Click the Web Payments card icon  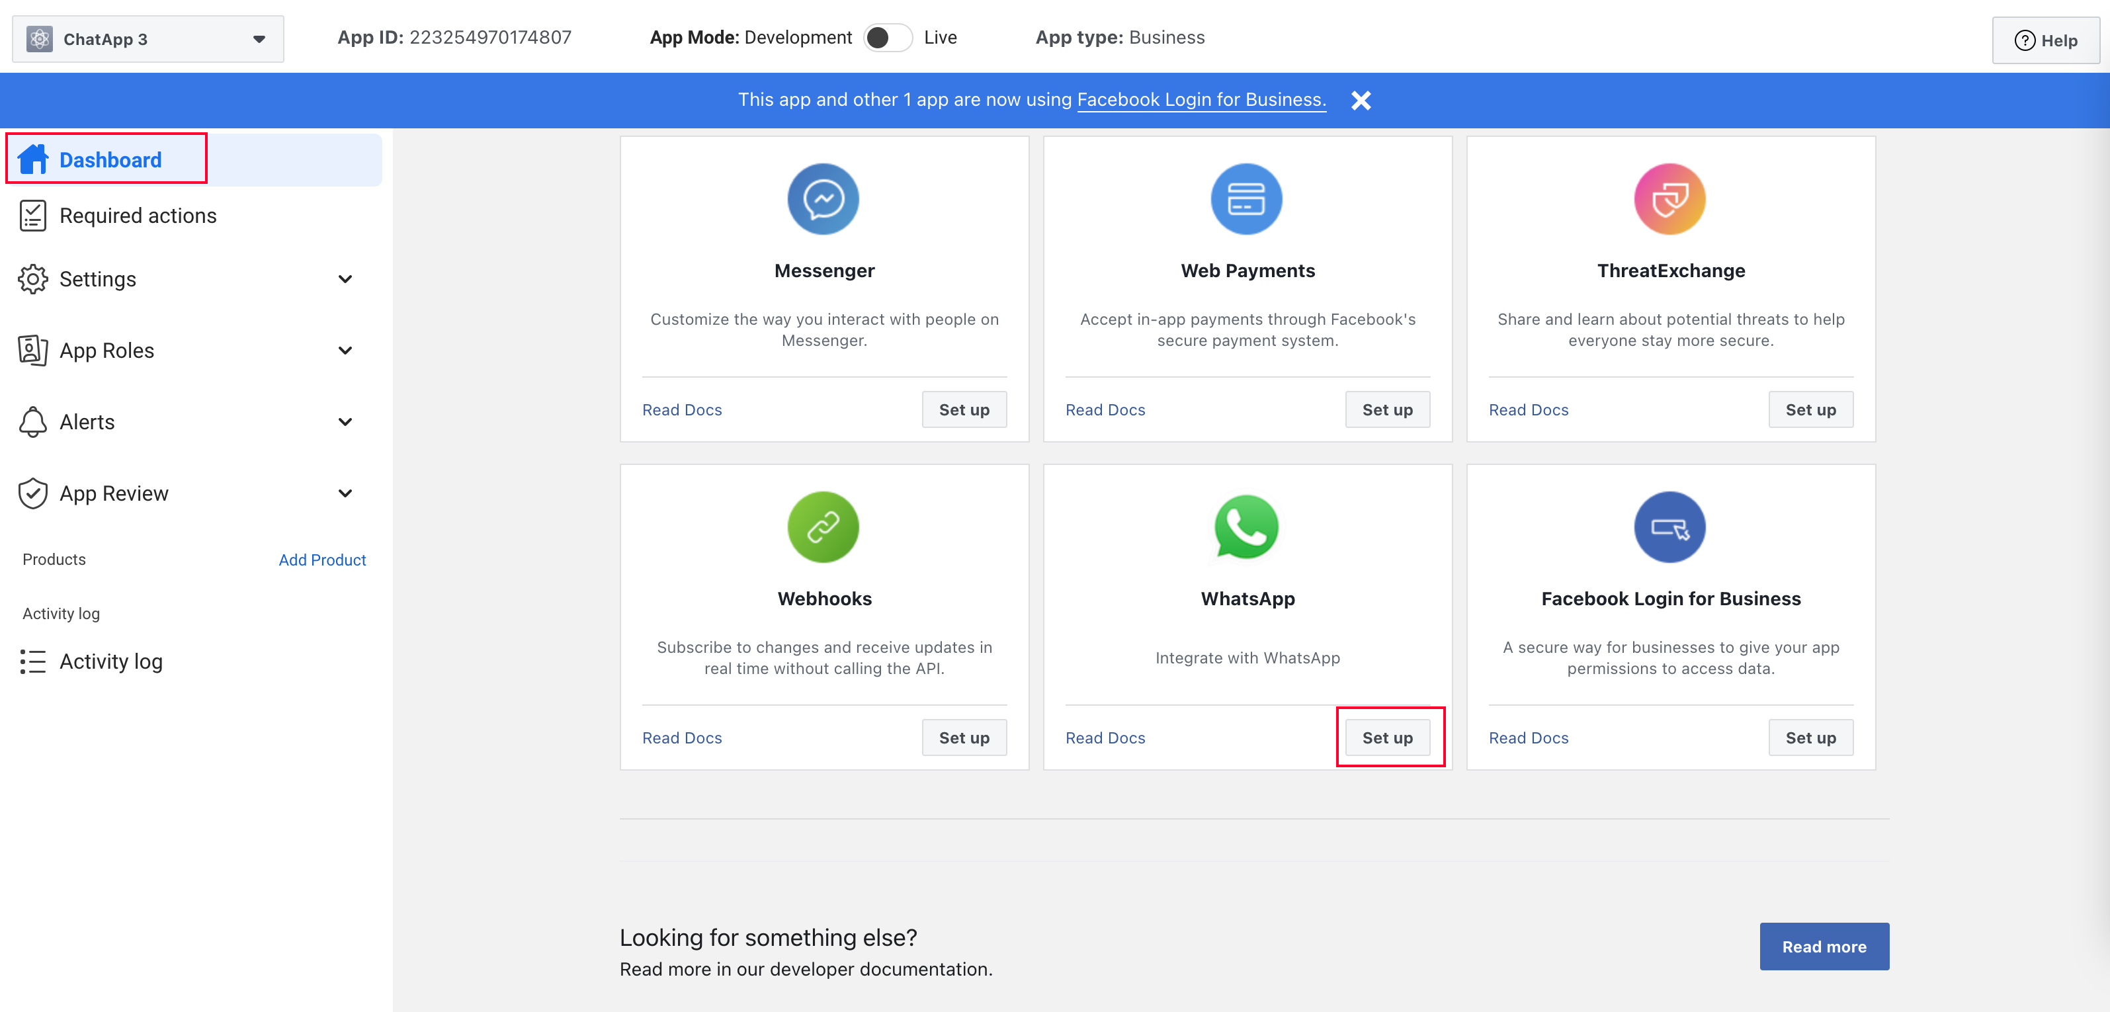click(1246, 199)
